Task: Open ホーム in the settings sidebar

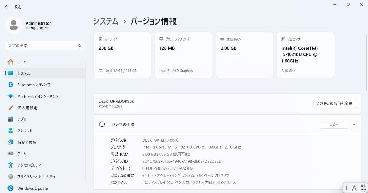Action: [45, 62]
